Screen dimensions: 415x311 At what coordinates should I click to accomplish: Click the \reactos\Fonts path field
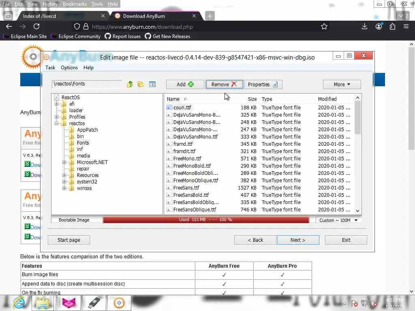point(87,84)
